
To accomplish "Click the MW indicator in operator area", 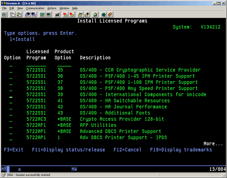I will coord(74,169).
